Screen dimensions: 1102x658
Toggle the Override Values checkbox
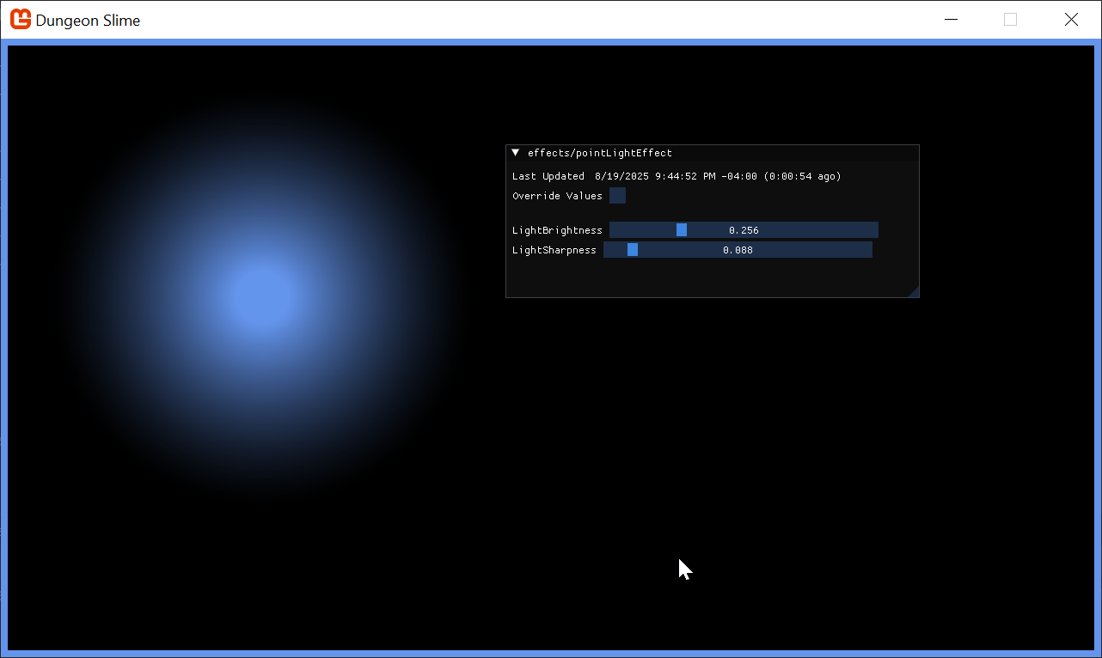point(617,196)
